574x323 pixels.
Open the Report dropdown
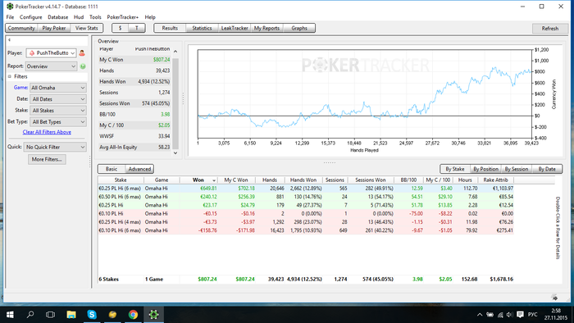coord(51,66)
